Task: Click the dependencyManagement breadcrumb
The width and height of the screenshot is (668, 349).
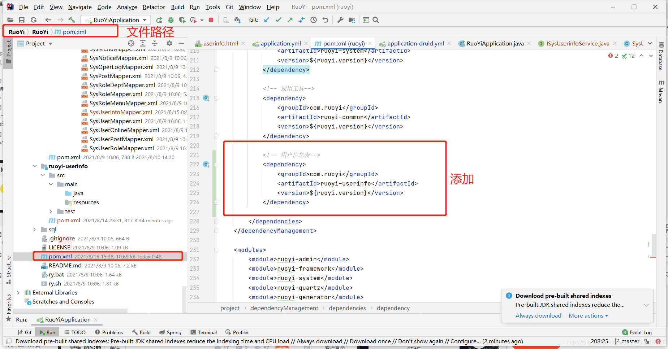Action: point(284,308)
